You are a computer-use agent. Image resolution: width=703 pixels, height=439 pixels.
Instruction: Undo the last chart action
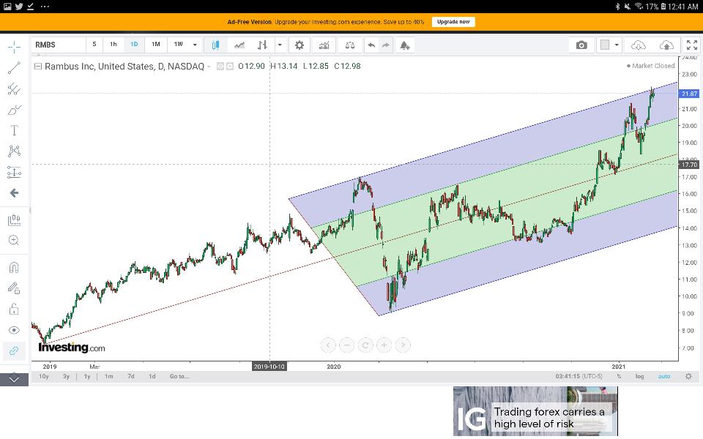coord(371,45)
